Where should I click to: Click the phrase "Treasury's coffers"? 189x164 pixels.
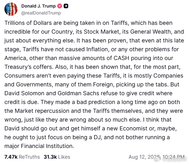tap(29, 67)
